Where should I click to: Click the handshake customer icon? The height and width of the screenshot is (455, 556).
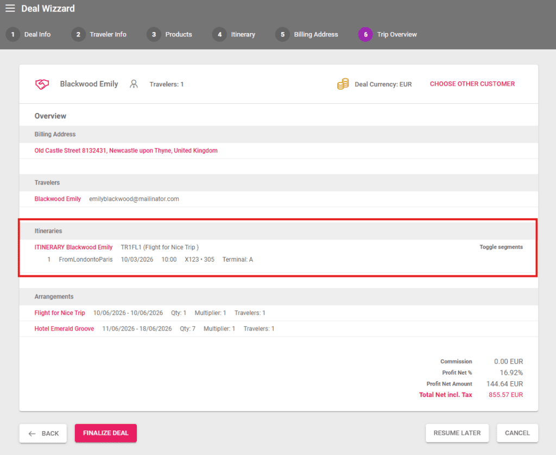[42, 84]
